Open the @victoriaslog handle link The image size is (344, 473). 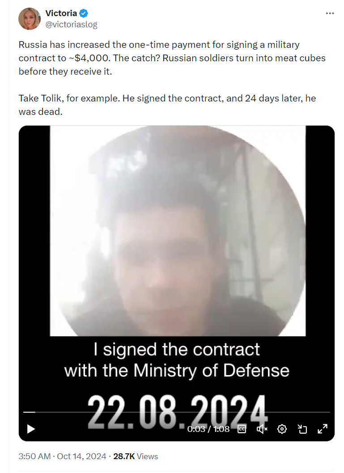[x=71, y=25]
